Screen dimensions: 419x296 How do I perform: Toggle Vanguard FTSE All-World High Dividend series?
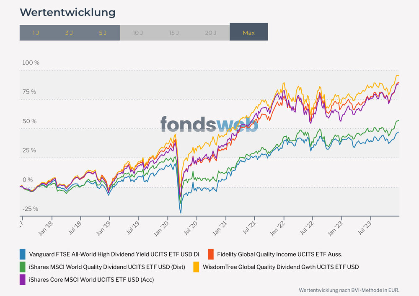114,254
